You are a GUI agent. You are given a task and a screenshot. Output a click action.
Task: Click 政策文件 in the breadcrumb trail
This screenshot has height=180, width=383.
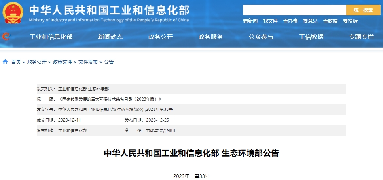tap(62, 62)
